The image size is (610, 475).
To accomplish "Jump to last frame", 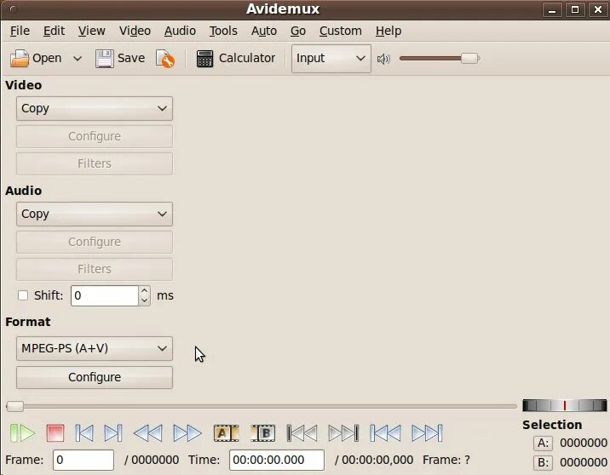I will [x=427, y=433].
